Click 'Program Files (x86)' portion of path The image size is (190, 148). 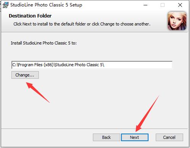[x=36, y=65]
